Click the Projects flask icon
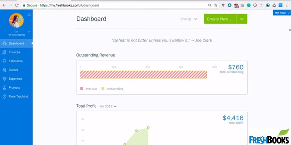The image size is (291, 145). coord(4,88)
